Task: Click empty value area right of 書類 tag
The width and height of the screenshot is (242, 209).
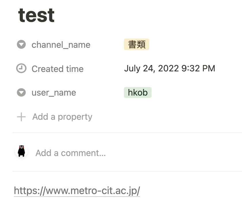Action: [196, 44]
